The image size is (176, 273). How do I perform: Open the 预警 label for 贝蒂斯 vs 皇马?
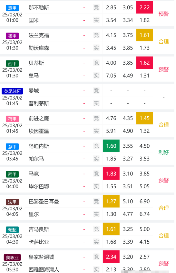(163, 69)
